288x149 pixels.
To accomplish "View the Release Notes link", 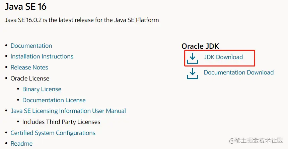I will [29, 67].
